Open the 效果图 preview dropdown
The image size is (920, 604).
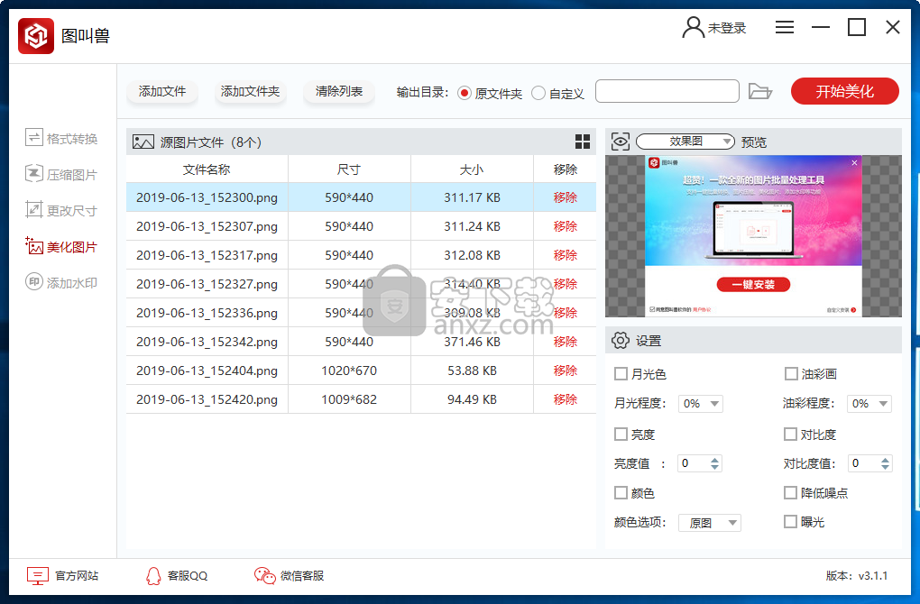(x=685, y=142)
